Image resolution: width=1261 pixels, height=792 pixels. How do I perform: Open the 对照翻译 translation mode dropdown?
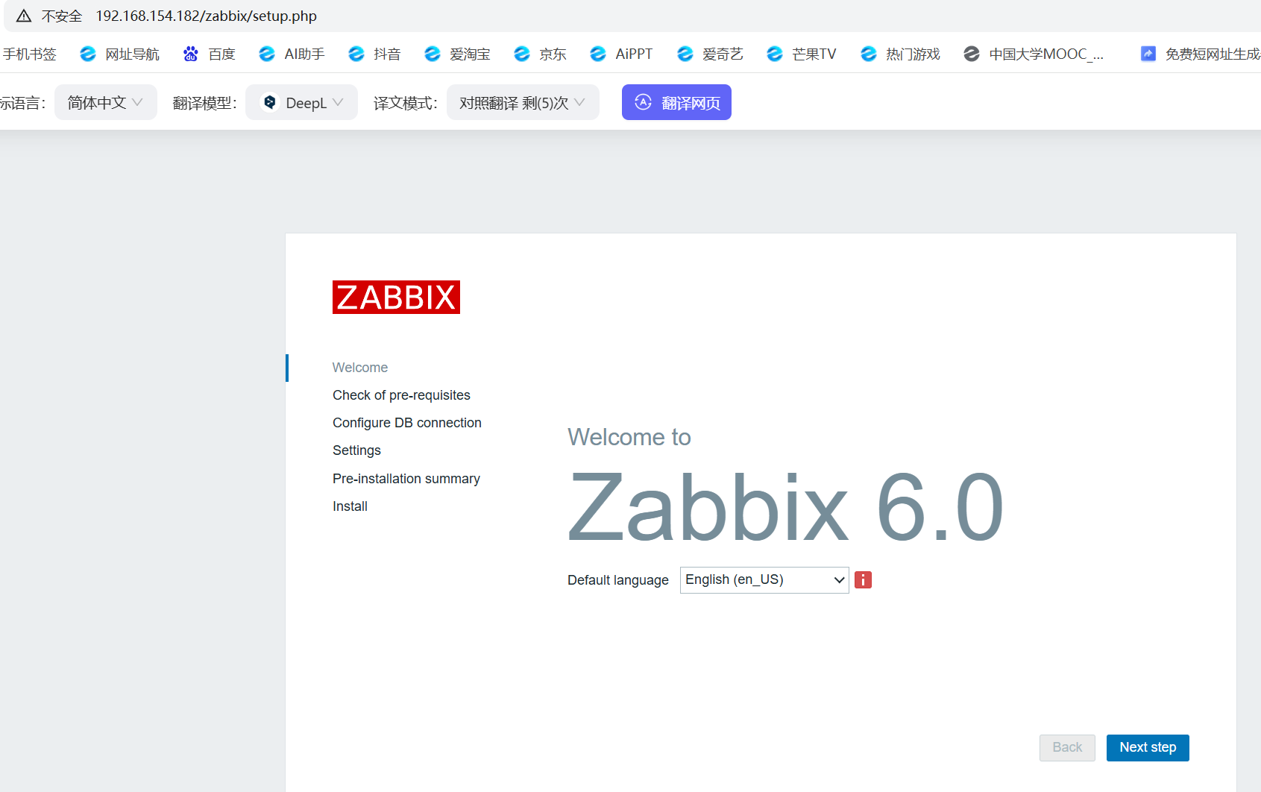[523, 102]
